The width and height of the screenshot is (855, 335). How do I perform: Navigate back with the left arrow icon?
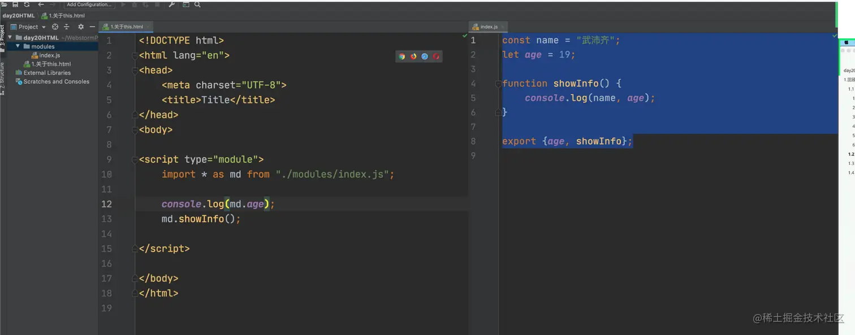(41, 5)
